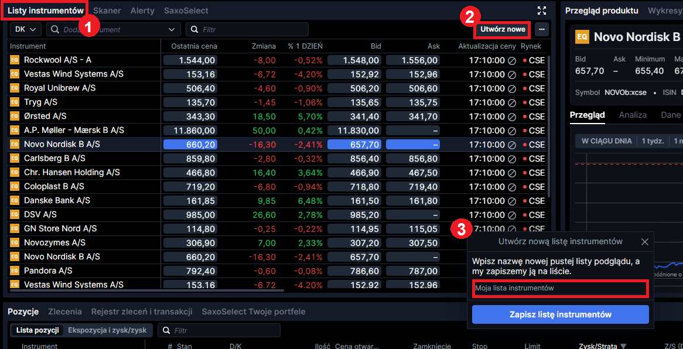
Task: Close the new watchlist popup
Action: 644,242
